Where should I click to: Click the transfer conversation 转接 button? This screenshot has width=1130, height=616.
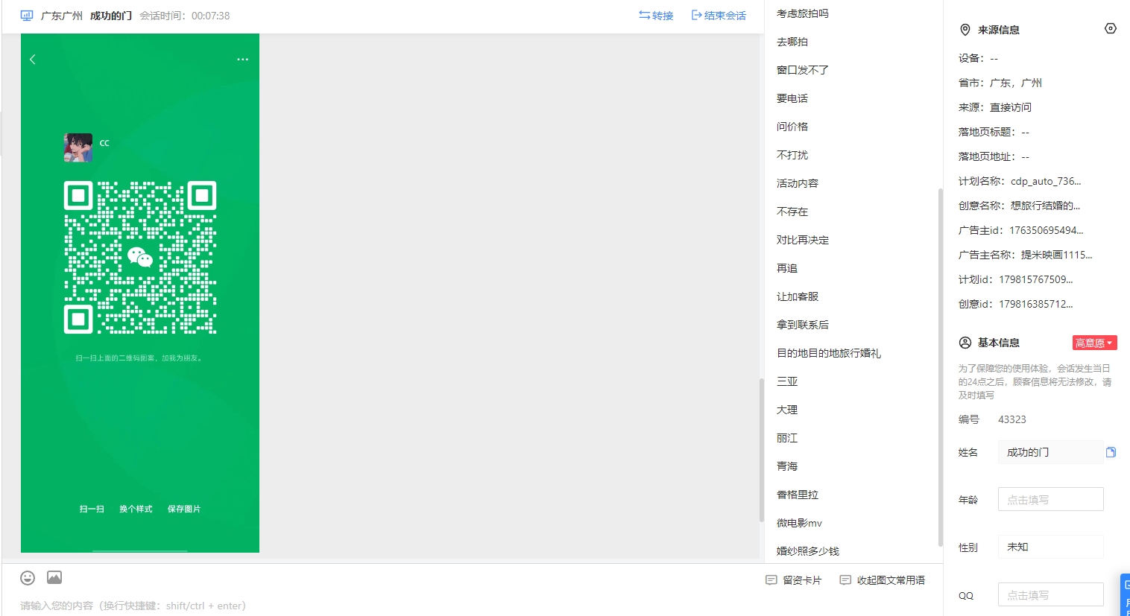(656, 16)
